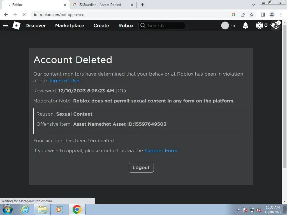Click the taskbar clock 10:35 AM
Viewport: 287px width, 215px height.
tap(272, 207)
